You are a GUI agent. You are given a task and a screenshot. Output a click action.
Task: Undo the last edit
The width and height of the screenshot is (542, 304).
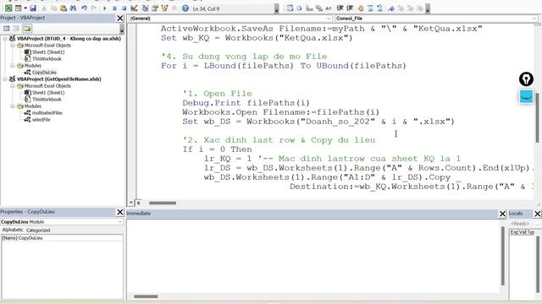point(84,8)
